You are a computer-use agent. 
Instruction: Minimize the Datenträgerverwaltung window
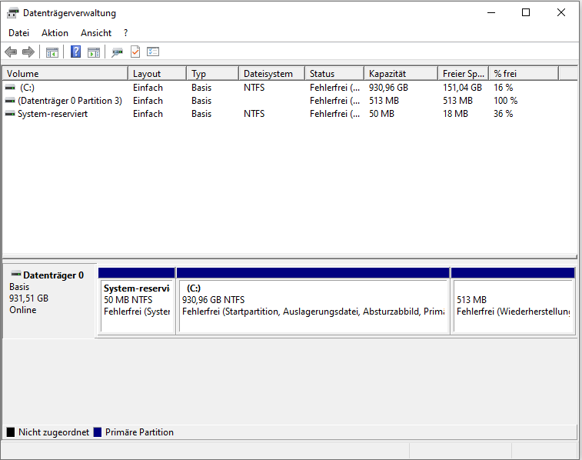pyautogui.click(x=491, y=12)
